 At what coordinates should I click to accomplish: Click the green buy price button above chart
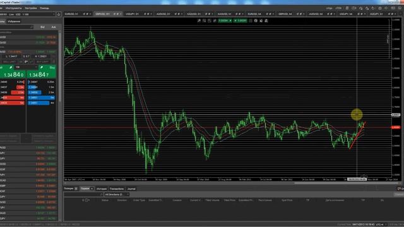(x=241, y=21)
